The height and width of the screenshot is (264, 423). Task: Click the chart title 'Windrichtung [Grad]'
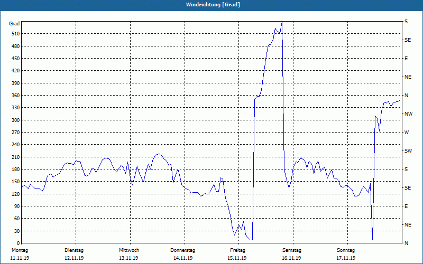[x=213, y=5]
